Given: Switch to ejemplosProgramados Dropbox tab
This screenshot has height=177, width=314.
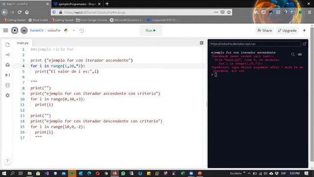Looking at the screenshot, I should [78, 4].
